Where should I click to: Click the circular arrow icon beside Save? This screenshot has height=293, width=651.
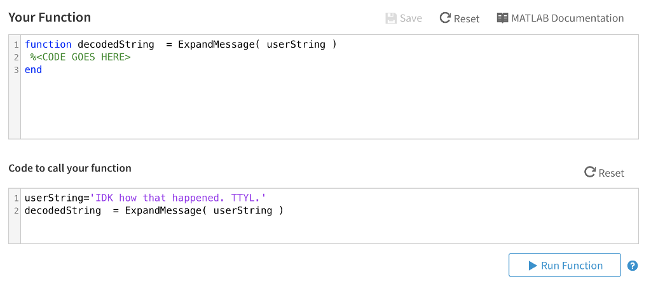coord(445,18)
